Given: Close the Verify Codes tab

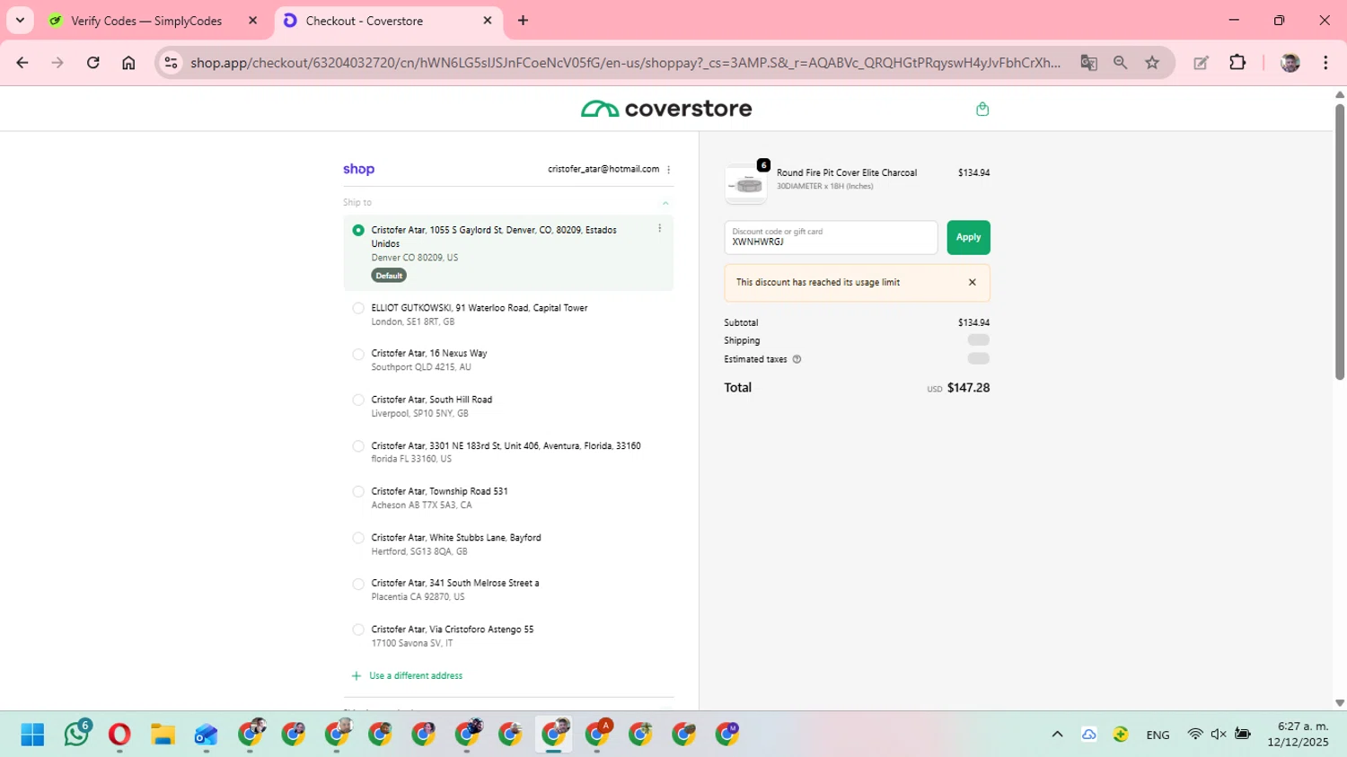Looking at the screenshot, I should [252, 20].
